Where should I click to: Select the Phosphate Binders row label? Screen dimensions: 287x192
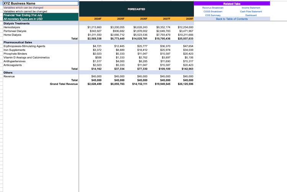coord(15,54)
